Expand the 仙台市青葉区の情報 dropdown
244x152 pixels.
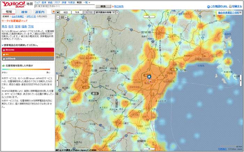tap(228, 12)
